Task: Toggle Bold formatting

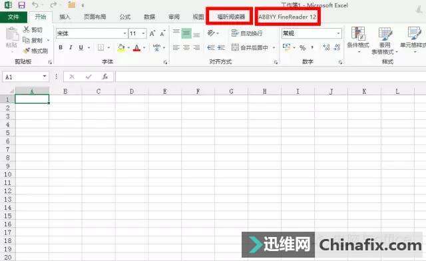Action: point(61,47)
